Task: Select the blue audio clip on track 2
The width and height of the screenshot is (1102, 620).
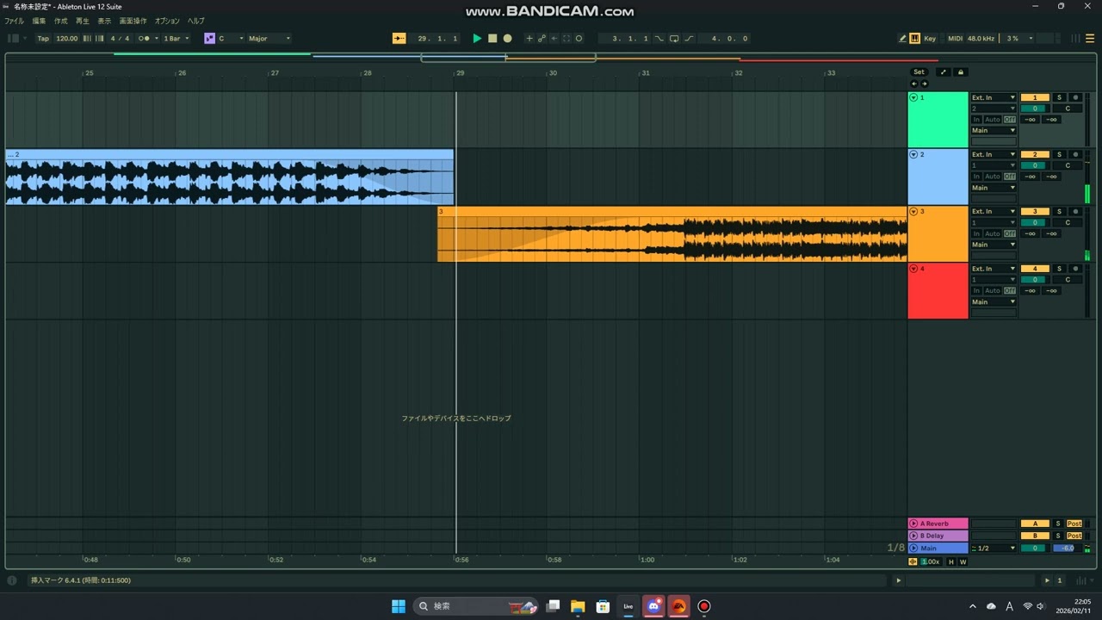Action: click(x=229, y=177)
